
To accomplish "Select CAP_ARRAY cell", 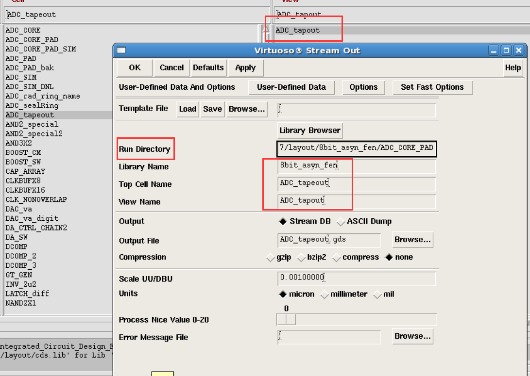I will coord(25,172).
